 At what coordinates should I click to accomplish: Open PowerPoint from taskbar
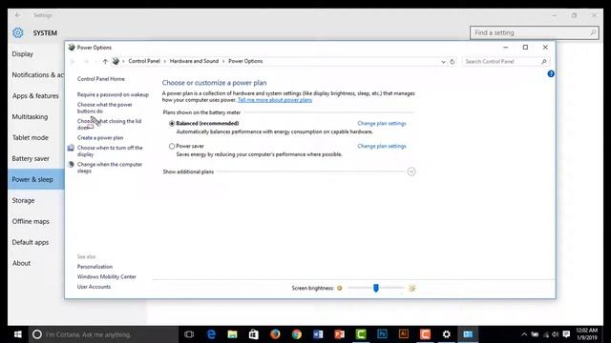340,334
